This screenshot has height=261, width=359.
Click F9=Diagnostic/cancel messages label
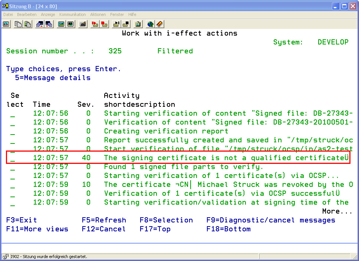pos(271,220)
